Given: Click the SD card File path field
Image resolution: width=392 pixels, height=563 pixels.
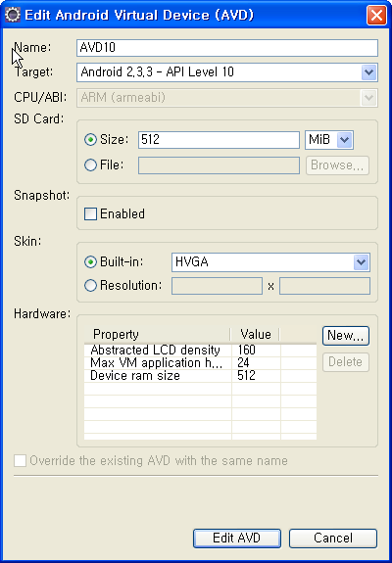Looking at the screenshot, I should [219, 165].
